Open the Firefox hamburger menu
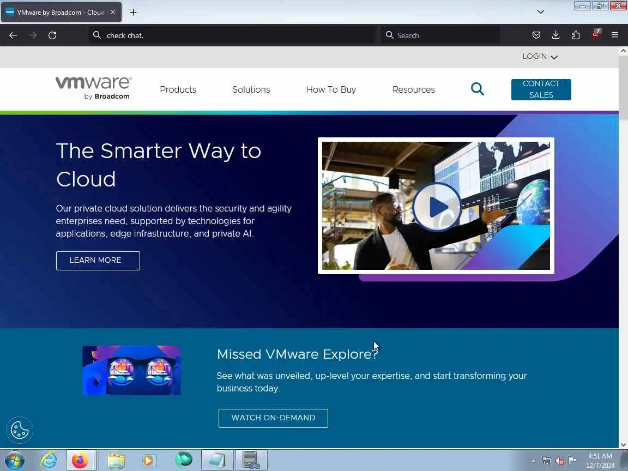628x471 pixels. click(615, 35)
